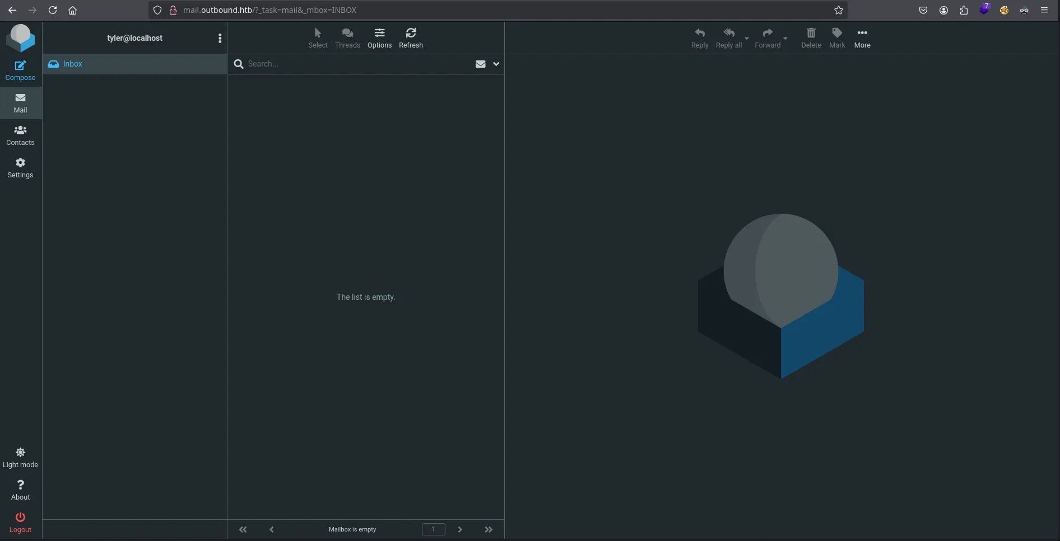Image resolution: width=1060 pixels, height=541 pixels.
Task: Open the Mark message menu
Action: coord(837,38)
